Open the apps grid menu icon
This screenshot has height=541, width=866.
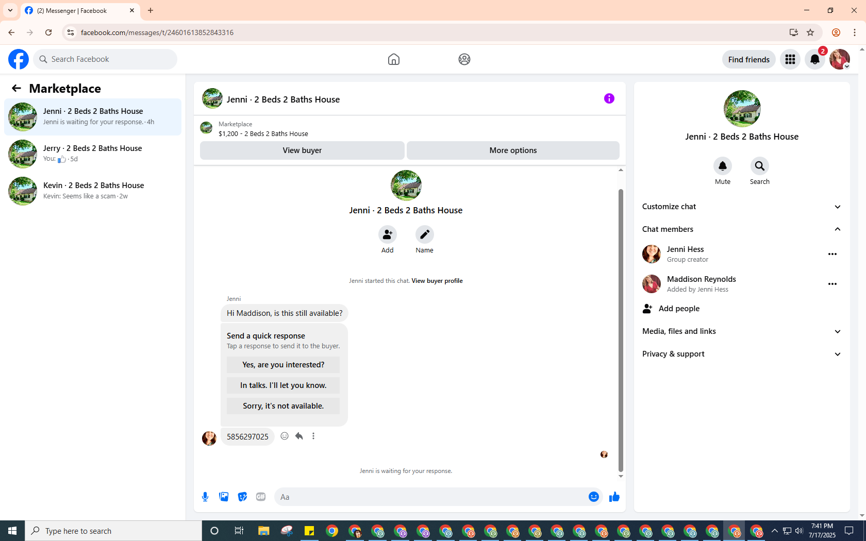tap(790, 59)
